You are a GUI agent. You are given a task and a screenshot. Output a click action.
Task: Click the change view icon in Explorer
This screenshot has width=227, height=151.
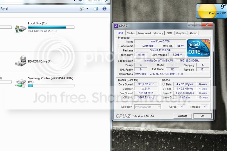(82, 8)
